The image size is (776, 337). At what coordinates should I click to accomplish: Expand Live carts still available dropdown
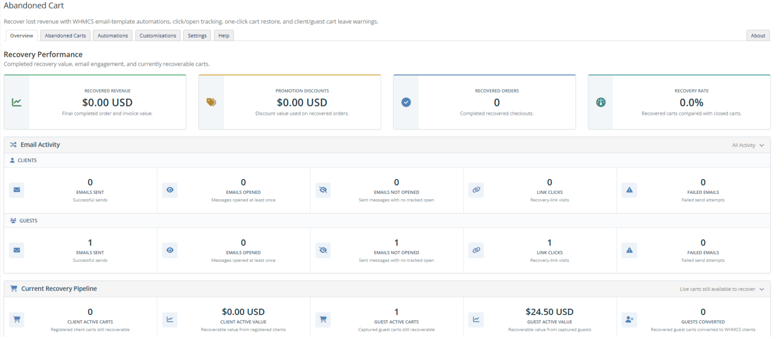(722, 289)
